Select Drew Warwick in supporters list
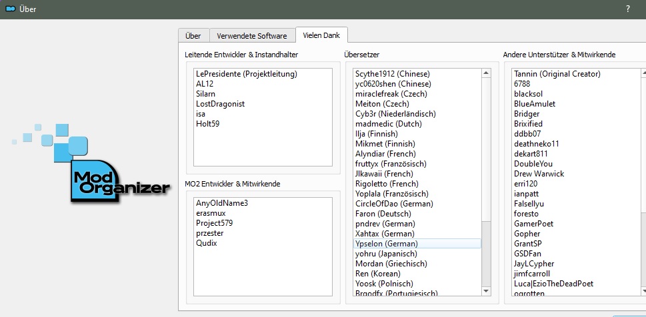This screenshot has height=317, width=646. tap(539, 174)
